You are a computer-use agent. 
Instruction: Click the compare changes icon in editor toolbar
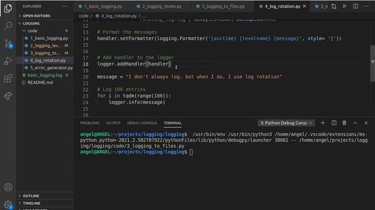[333, 6]
